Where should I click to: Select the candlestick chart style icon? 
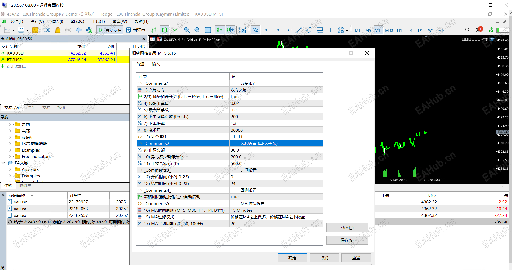click(164, 30)
